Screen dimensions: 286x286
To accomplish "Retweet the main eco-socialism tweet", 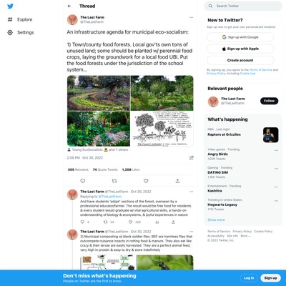I will tap(114, 181).
